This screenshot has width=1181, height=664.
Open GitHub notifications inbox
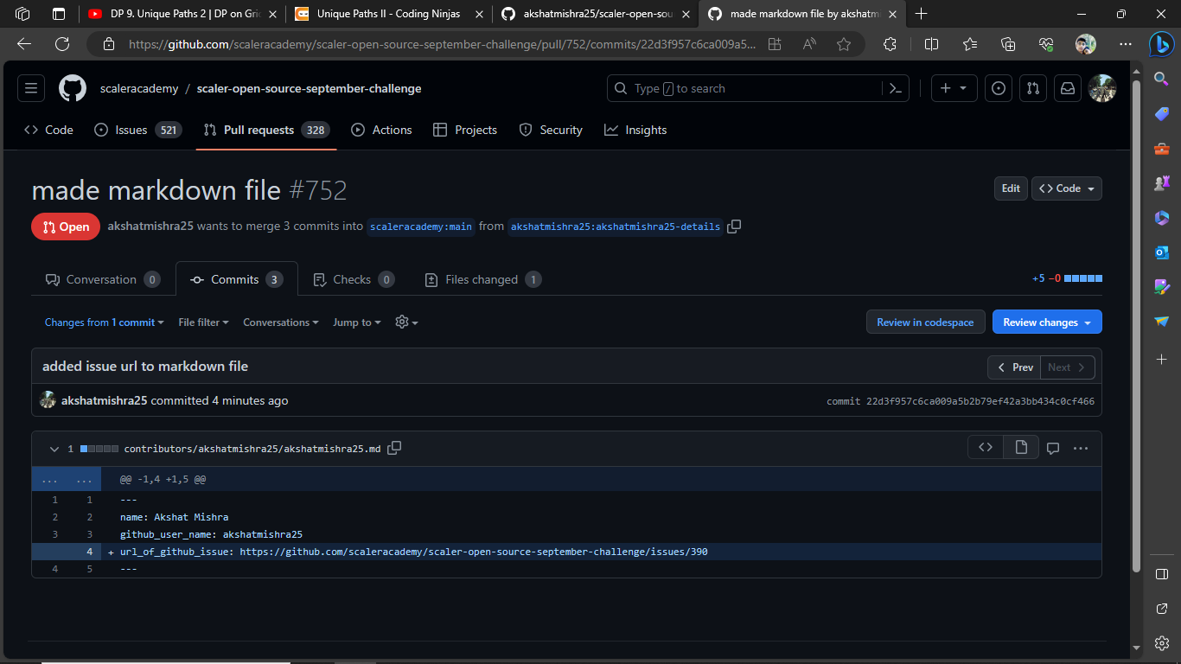1067,87
